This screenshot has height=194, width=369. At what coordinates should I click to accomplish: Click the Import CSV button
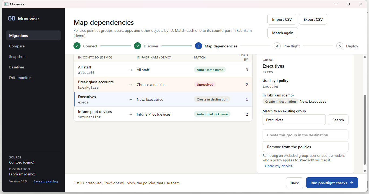[282, 19]
